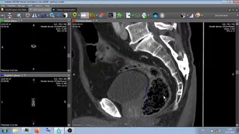
Task: Choose the black-white contrast W/L tool
Action: coord(66,15)
